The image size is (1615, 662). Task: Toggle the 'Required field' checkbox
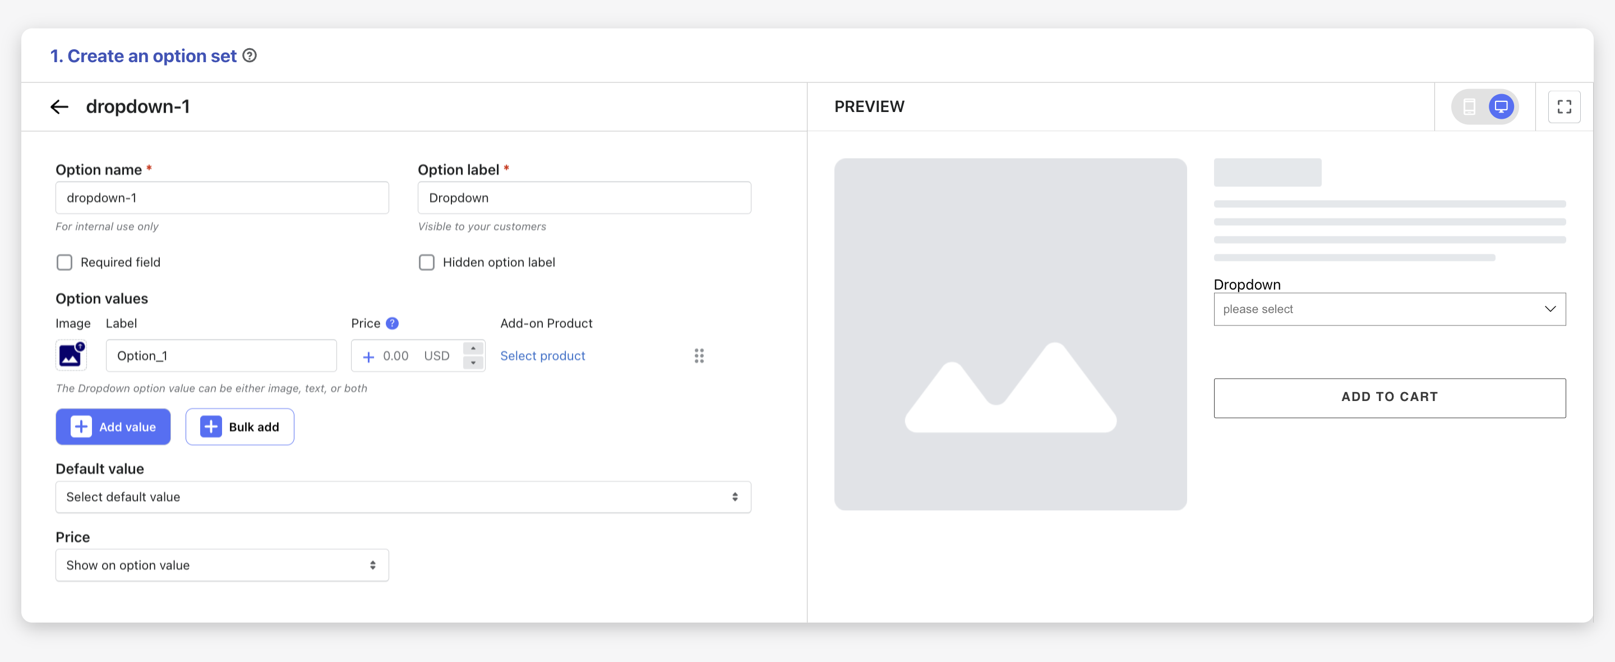click(x=64, y=261)
